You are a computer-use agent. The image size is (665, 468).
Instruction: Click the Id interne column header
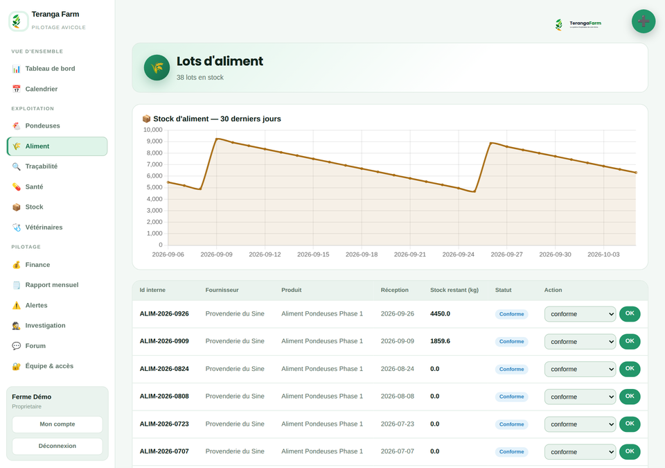pyautogui.click(x=152, y=290)
